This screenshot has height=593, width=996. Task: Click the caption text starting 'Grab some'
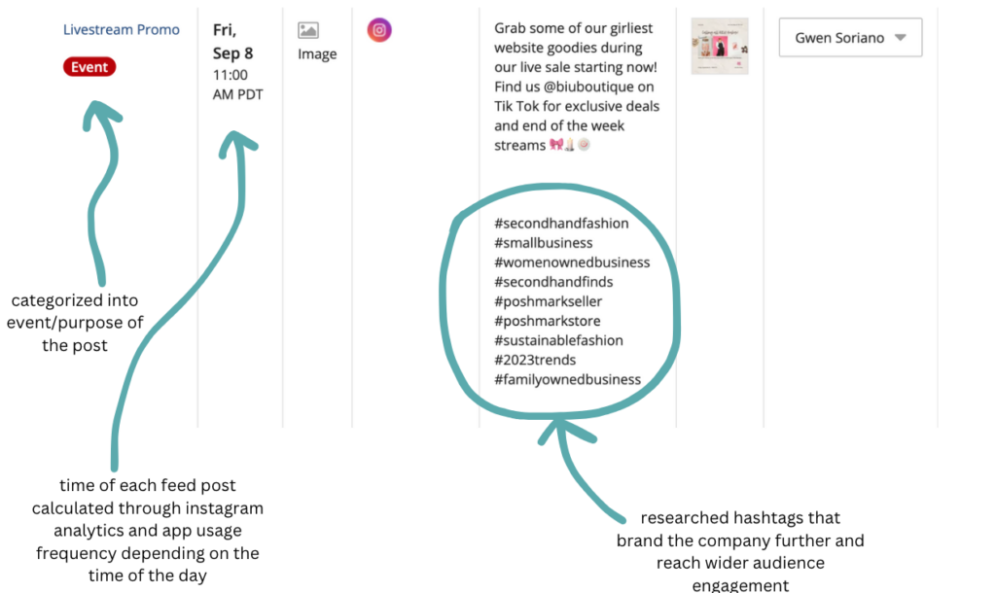pyautogui.click(x=577, y=87)
